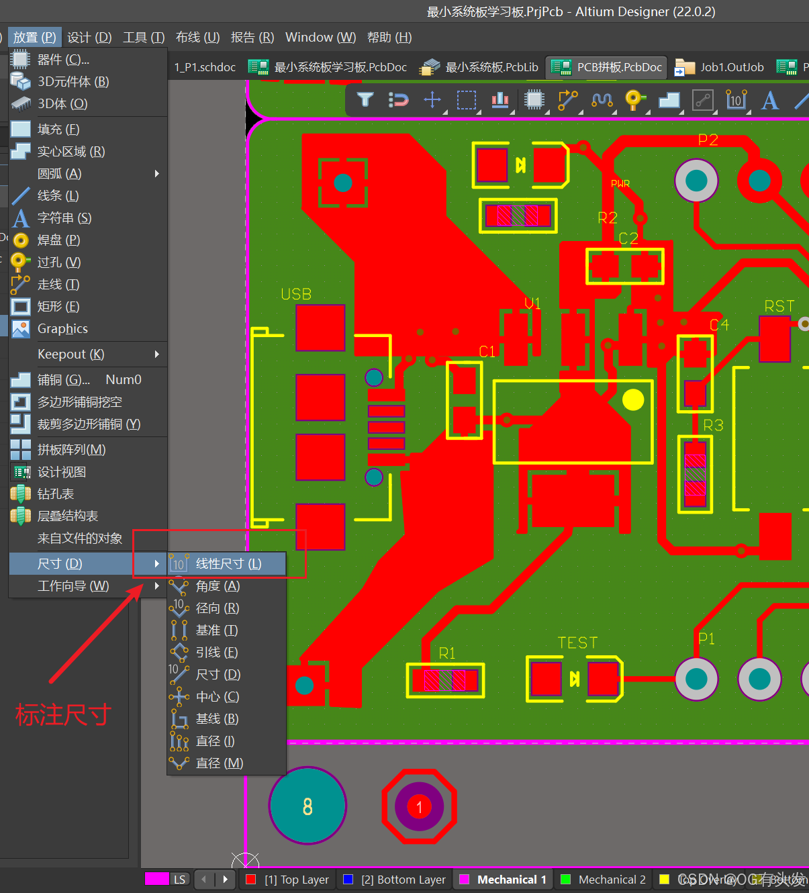Switch to [2] Bottom Layer tab
The height and width of the screenshot is (893, 809).
pos(394,880)
